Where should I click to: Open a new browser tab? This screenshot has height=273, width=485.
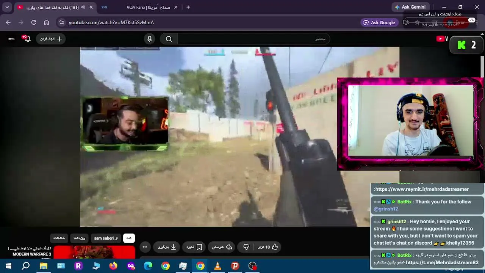click(x=188, y=7)
